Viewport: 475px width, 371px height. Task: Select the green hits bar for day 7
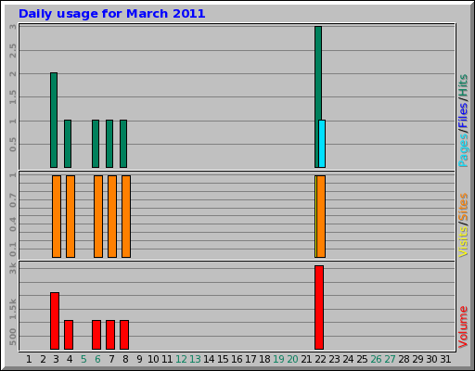(x=109, y=144)
